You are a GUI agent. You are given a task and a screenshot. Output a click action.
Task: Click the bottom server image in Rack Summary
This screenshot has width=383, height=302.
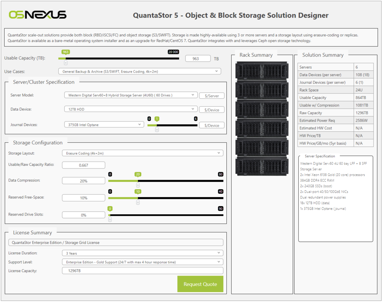click(x=262, y=167)
